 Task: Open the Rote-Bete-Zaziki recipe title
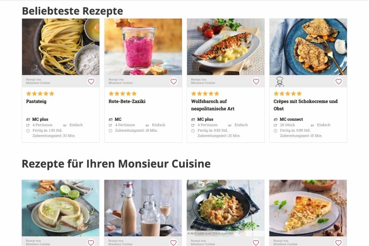127,102
